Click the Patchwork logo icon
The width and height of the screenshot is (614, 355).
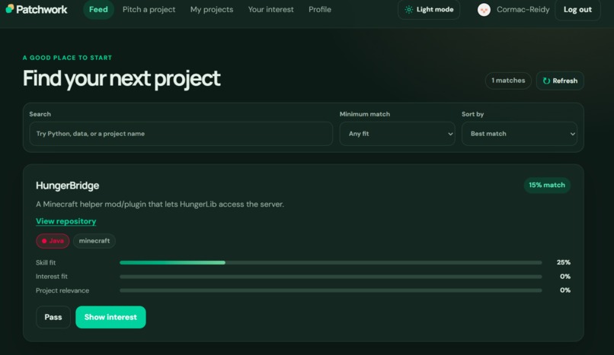pos(10,8)
